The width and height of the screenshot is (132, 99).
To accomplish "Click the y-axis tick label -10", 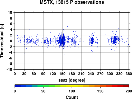I will 9,69.
